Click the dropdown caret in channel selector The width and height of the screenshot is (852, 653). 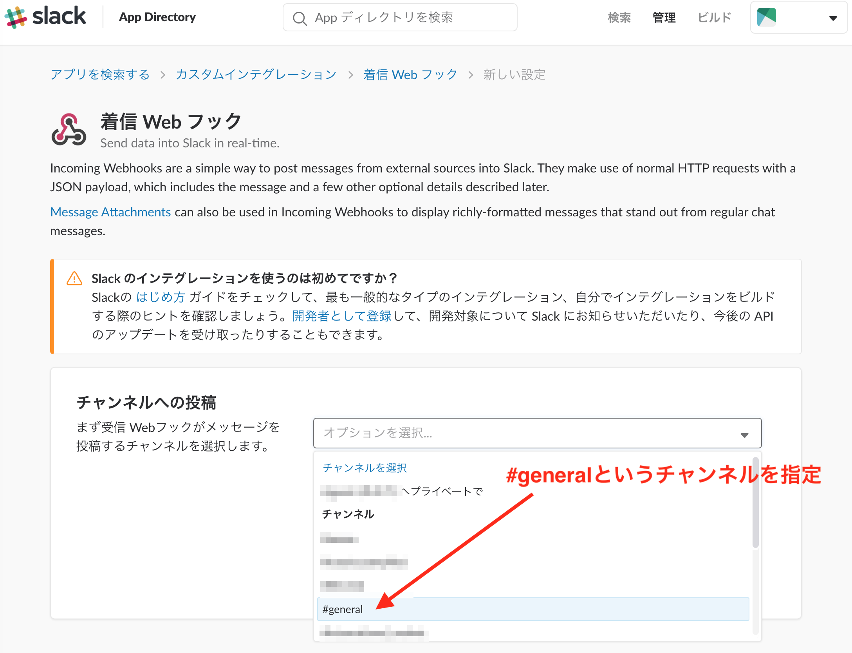744,435
